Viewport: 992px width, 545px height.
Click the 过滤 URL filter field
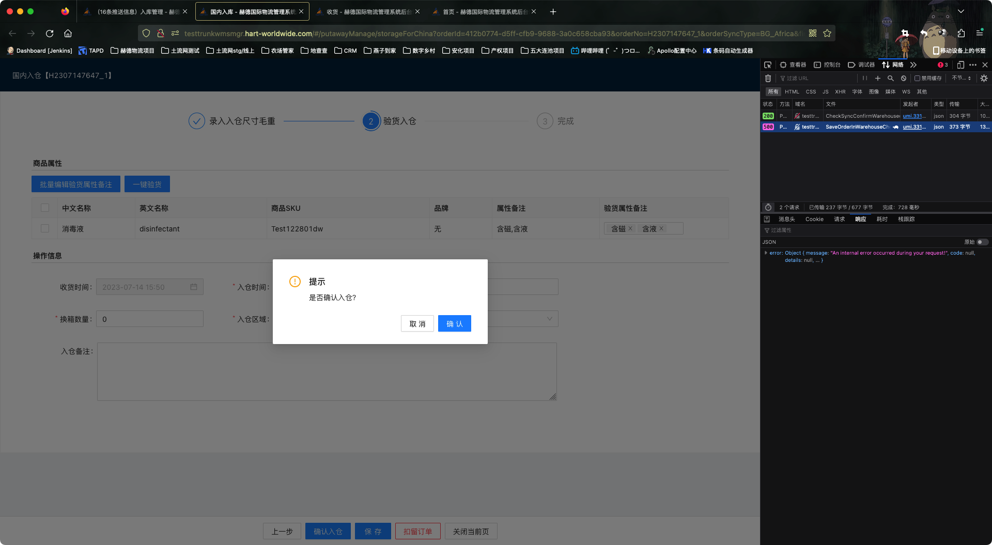click(x=816, y=78)
